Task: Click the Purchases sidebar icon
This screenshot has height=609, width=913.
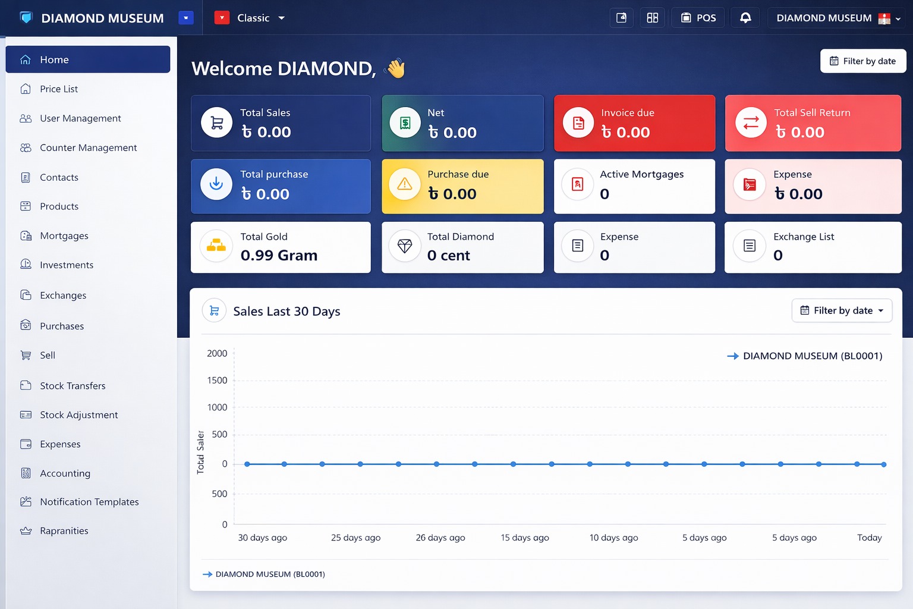Action: tap(26, 325)
